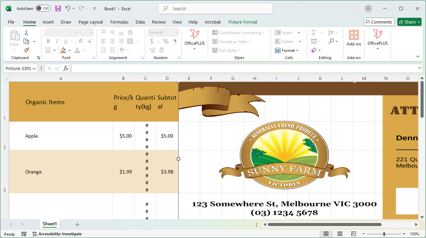The height and width of the screenshot is (238, 426).
Task: Select the Format Painter brush icon
Action: tap(26, 50)
